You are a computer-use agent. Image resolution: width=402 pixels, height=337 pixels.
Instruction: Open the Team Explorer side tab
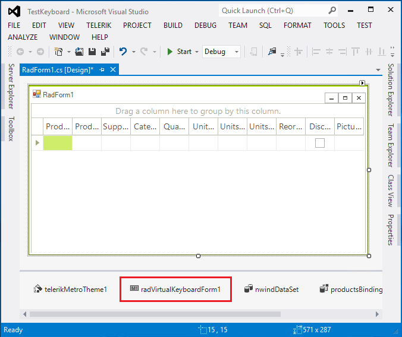391,145
